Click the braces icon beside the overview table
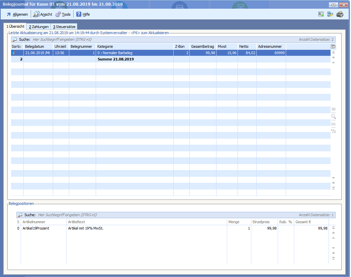This screenshot has height=277, width=351. point(333,109)
